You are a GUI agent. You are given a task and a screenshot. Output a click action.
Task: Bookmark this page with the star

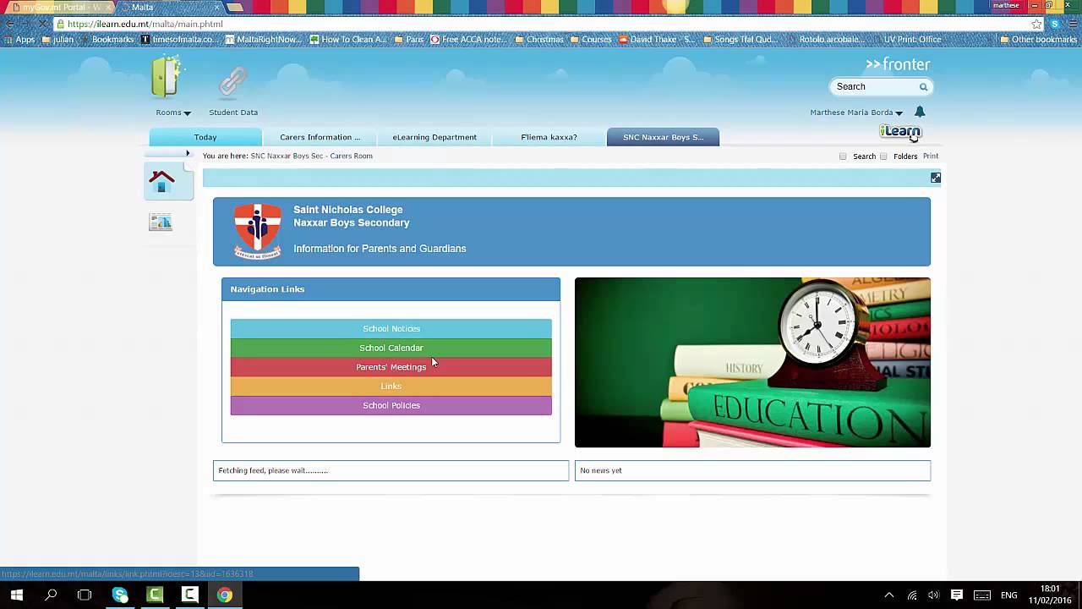(1036, 24)
